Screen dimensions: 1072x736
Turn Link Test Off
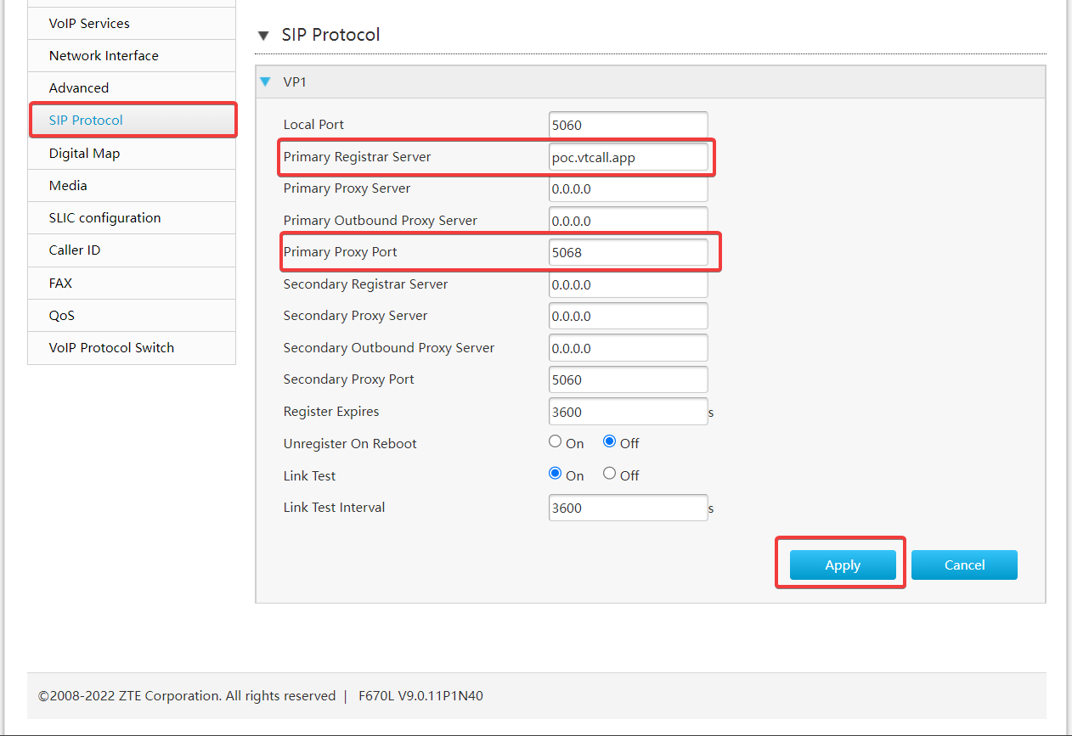coord(609,474)
